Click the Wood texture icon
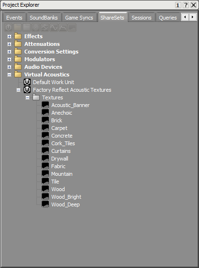Screen dimensions: 199x268 [x=45, y=189]
